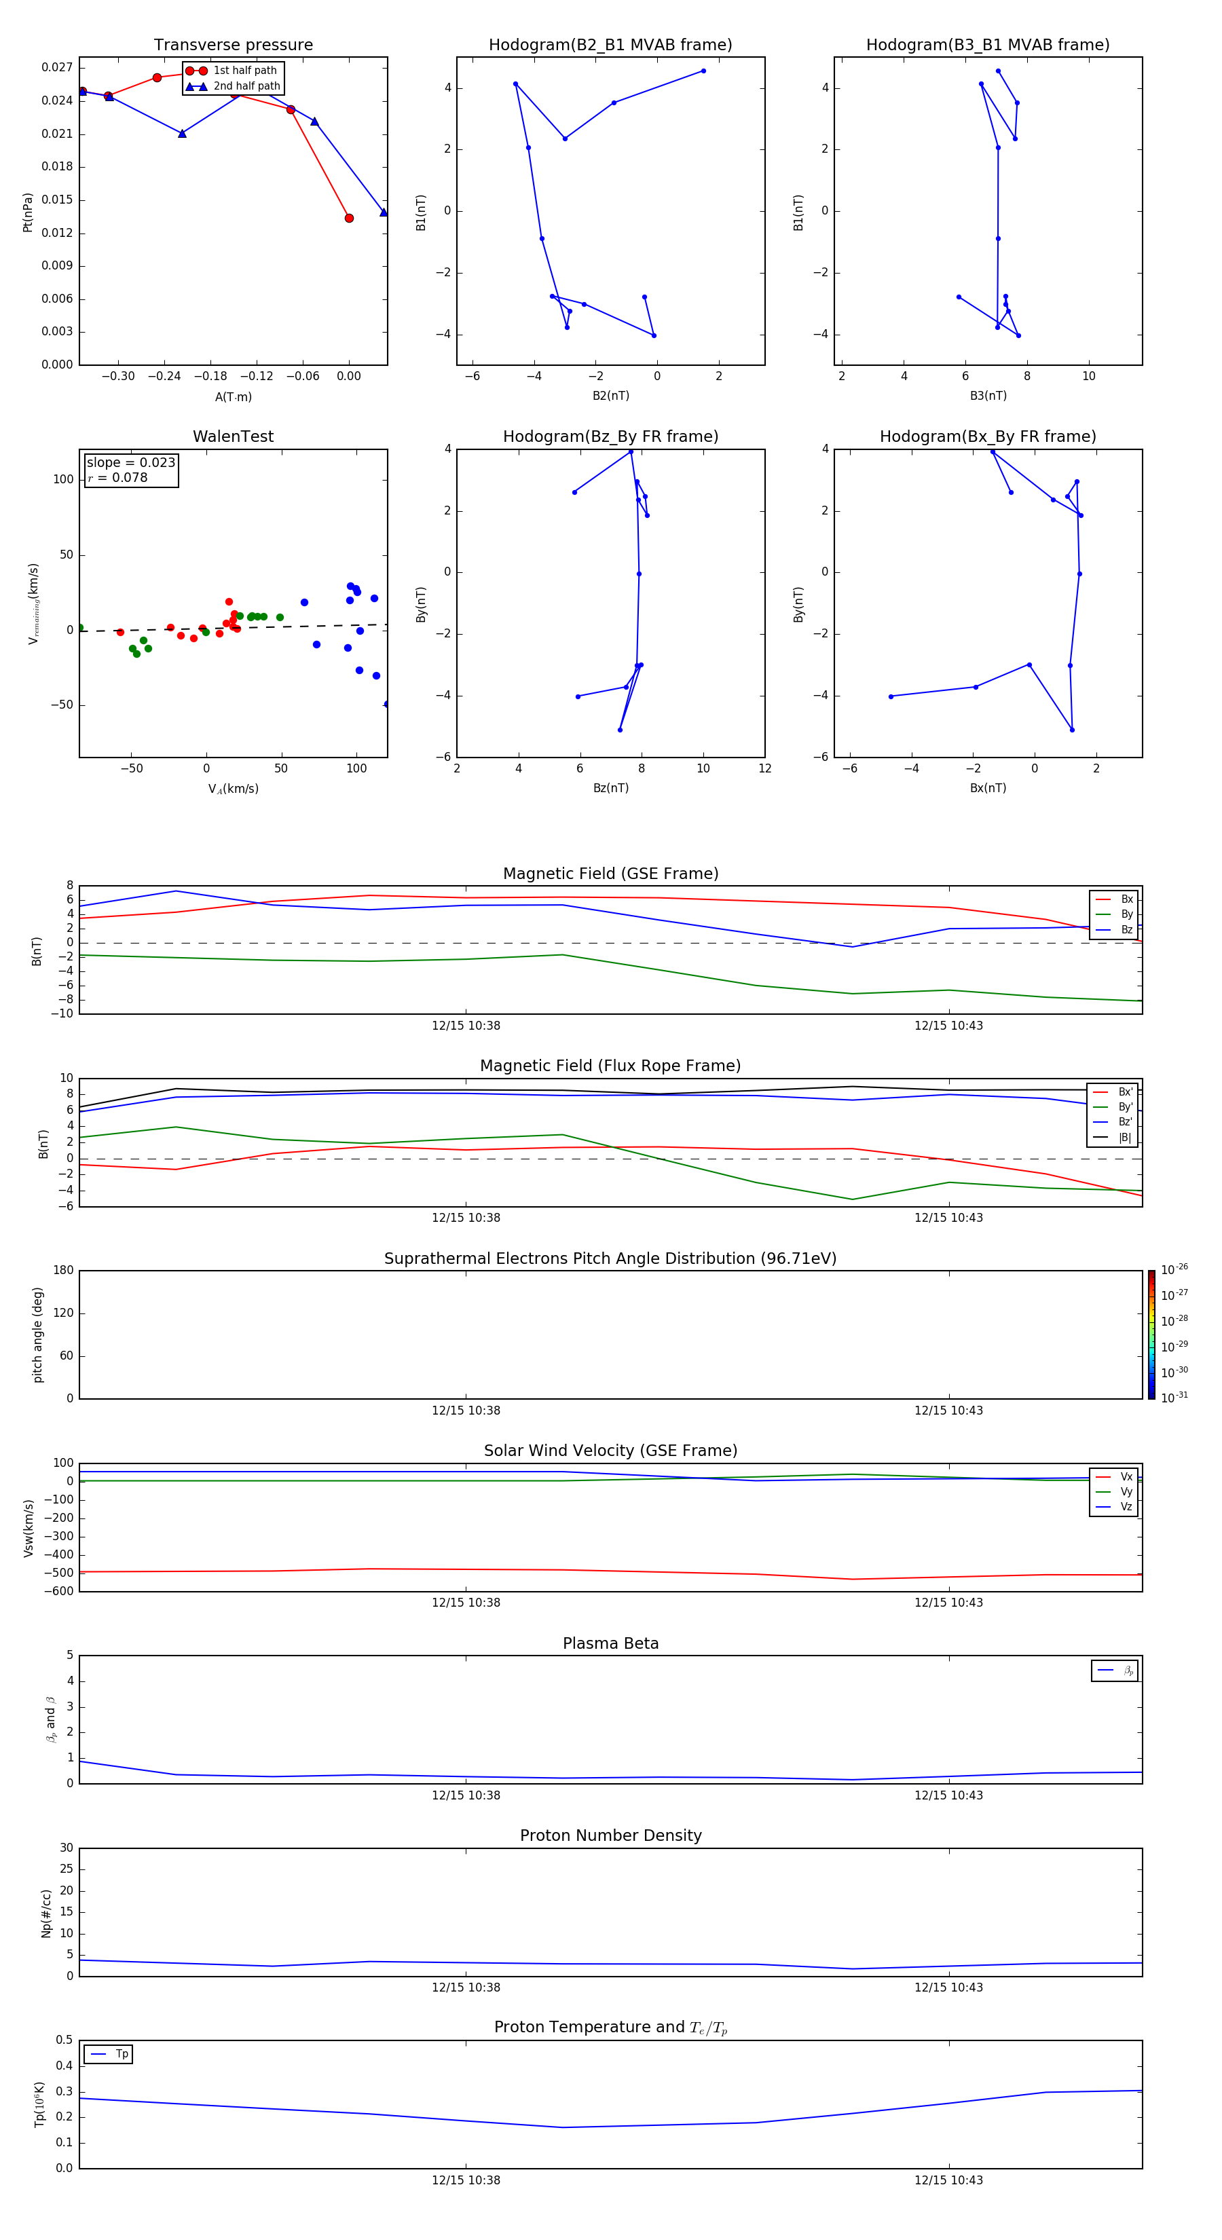
Task: Click the colorbar's top label 10^-26
Action: point(1174,1269)
